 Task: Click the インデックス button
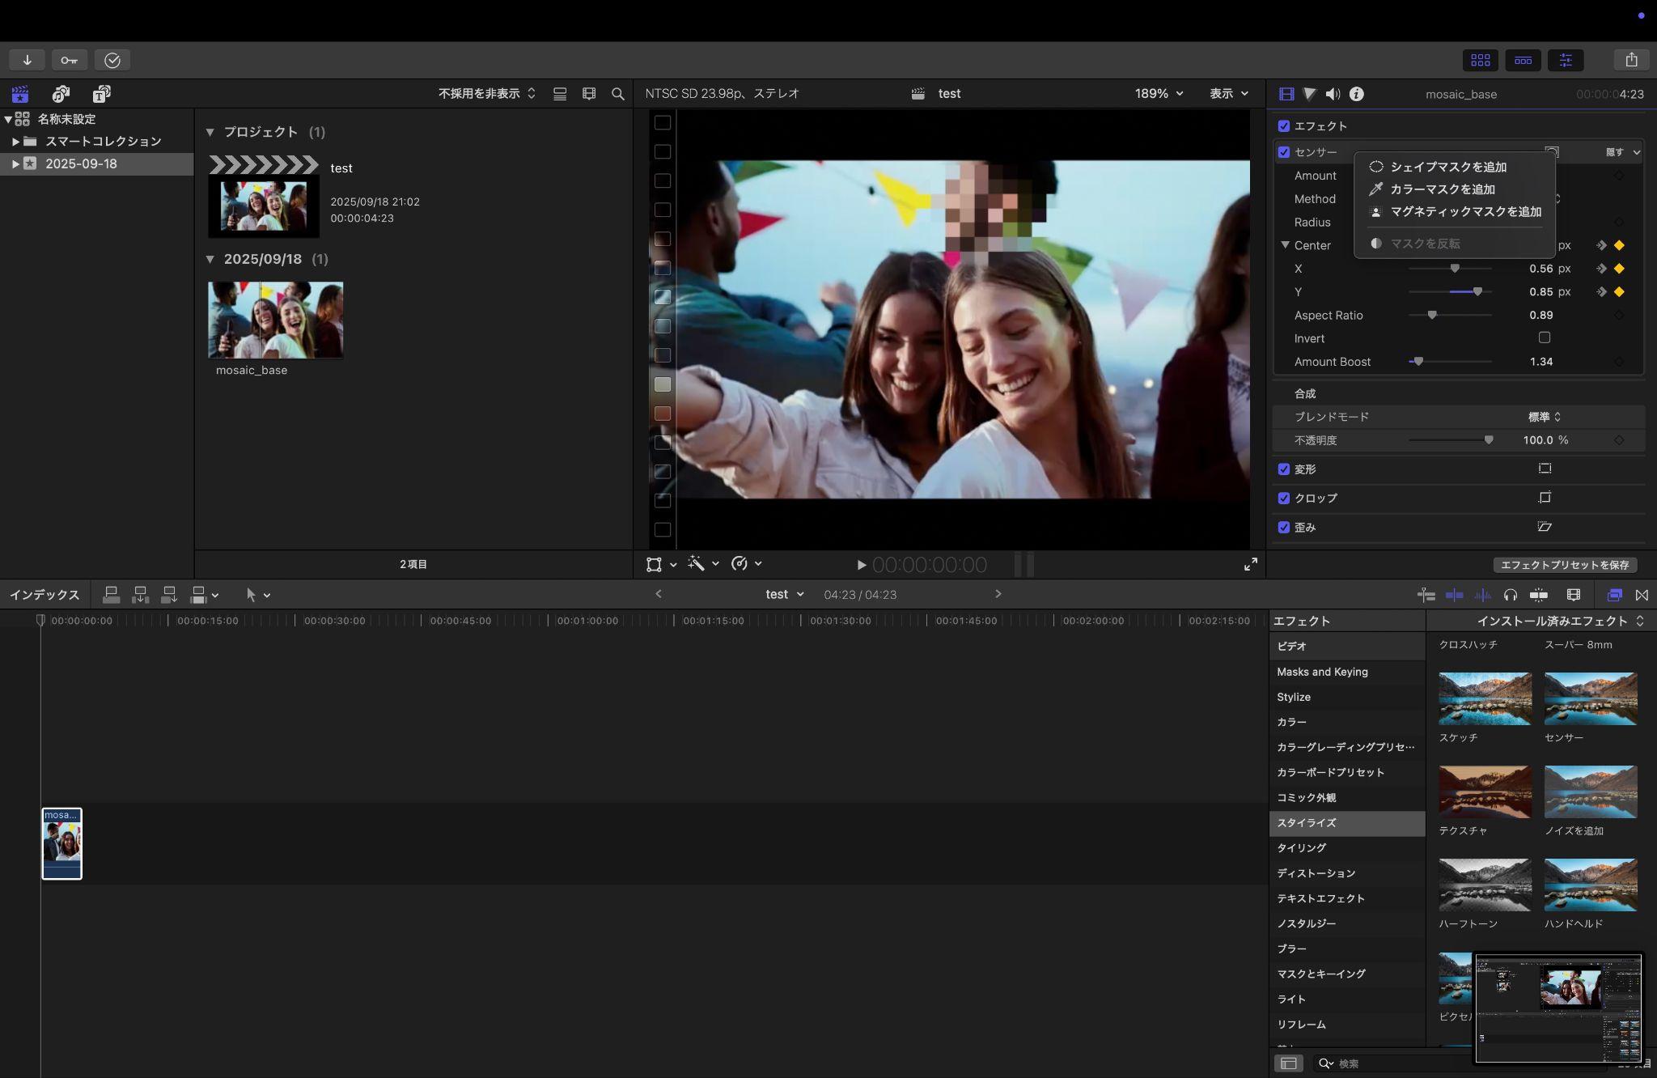pos(44,595)
